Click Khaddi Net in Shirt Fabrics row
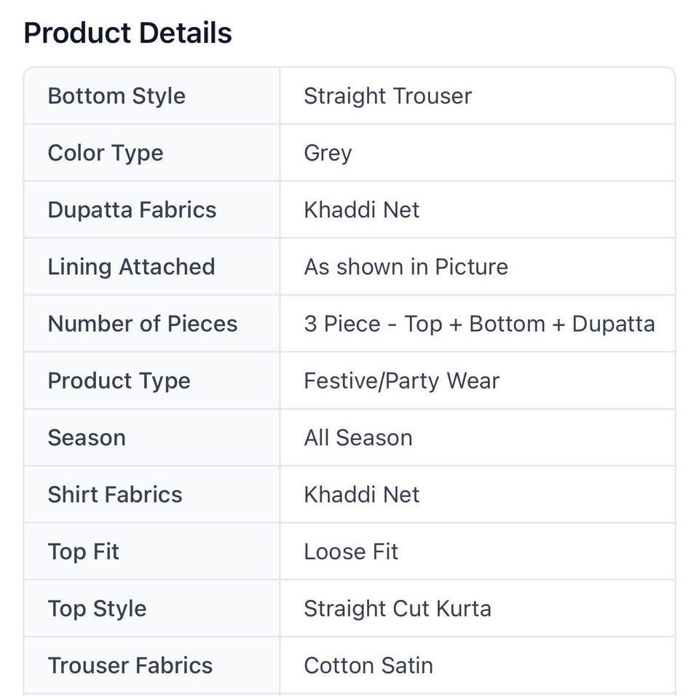The image size is (699, 696). (362, 495)
